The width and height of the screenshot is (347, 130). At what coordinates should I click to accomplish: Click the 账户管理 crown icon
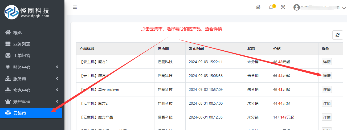(8, 101)
